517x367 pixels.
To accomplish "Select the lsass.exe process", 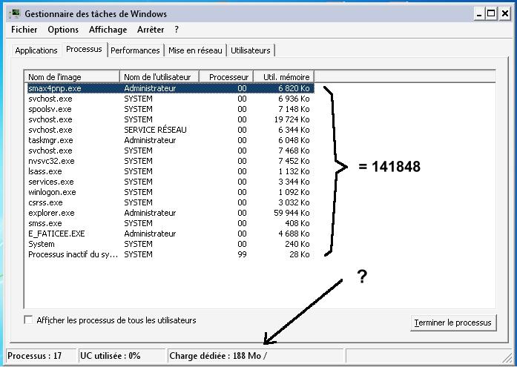I will click(170, 171).
